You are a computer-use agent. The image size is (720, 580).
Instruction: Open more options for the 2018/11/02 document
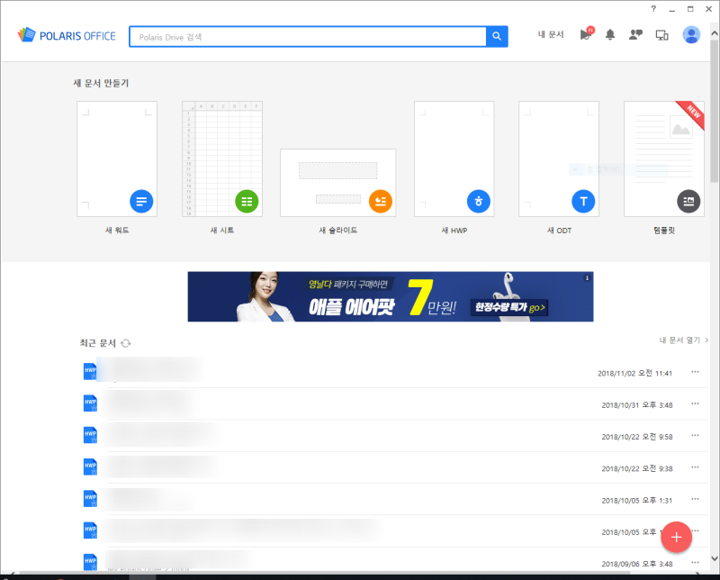[x=695, y=372]
